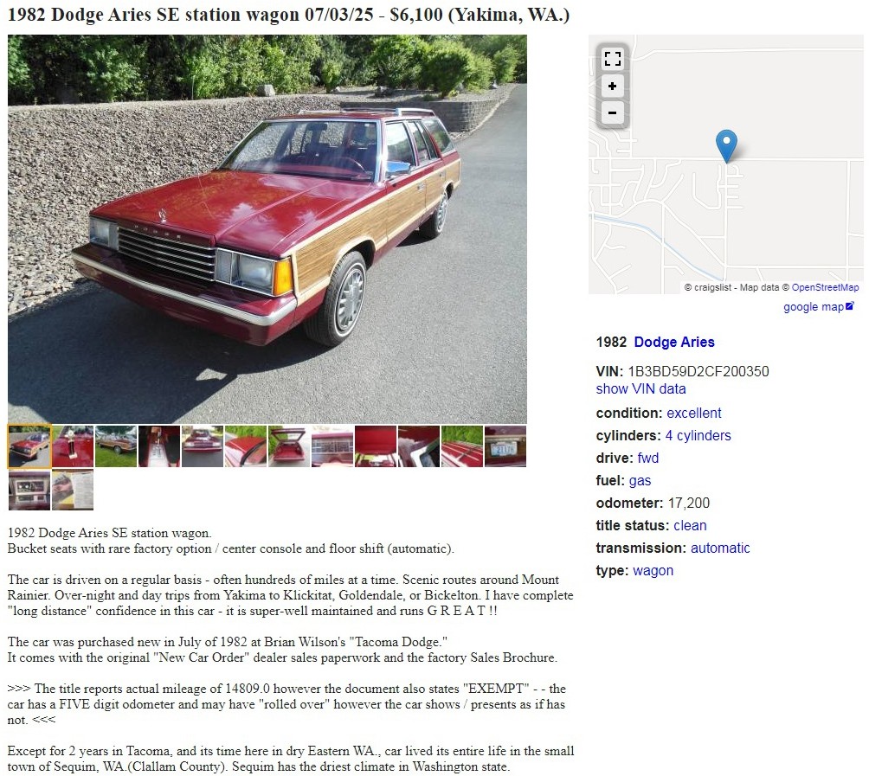This screenshot has height=776, width=869.
Task: Open the google map external link
Action: click(818, 307)
